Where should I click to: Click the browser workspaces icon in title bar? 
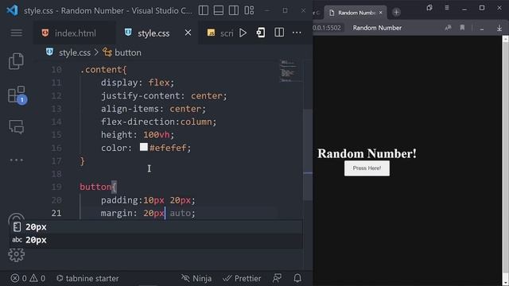coord(429,8)
